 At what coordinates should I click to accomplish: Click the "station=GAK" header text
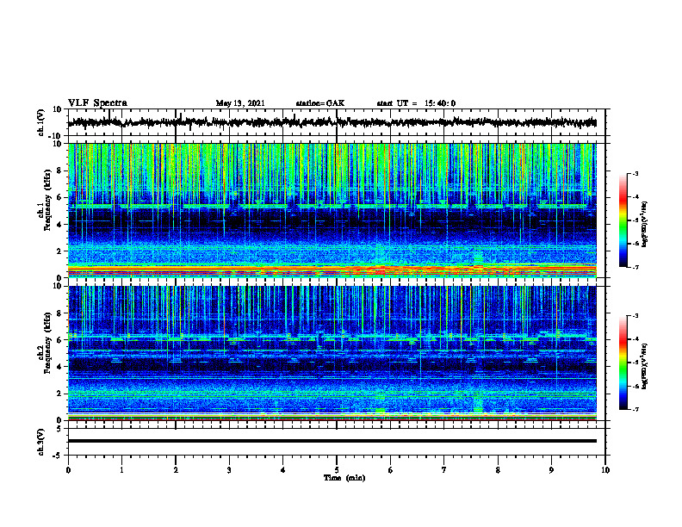pos(320,103)
